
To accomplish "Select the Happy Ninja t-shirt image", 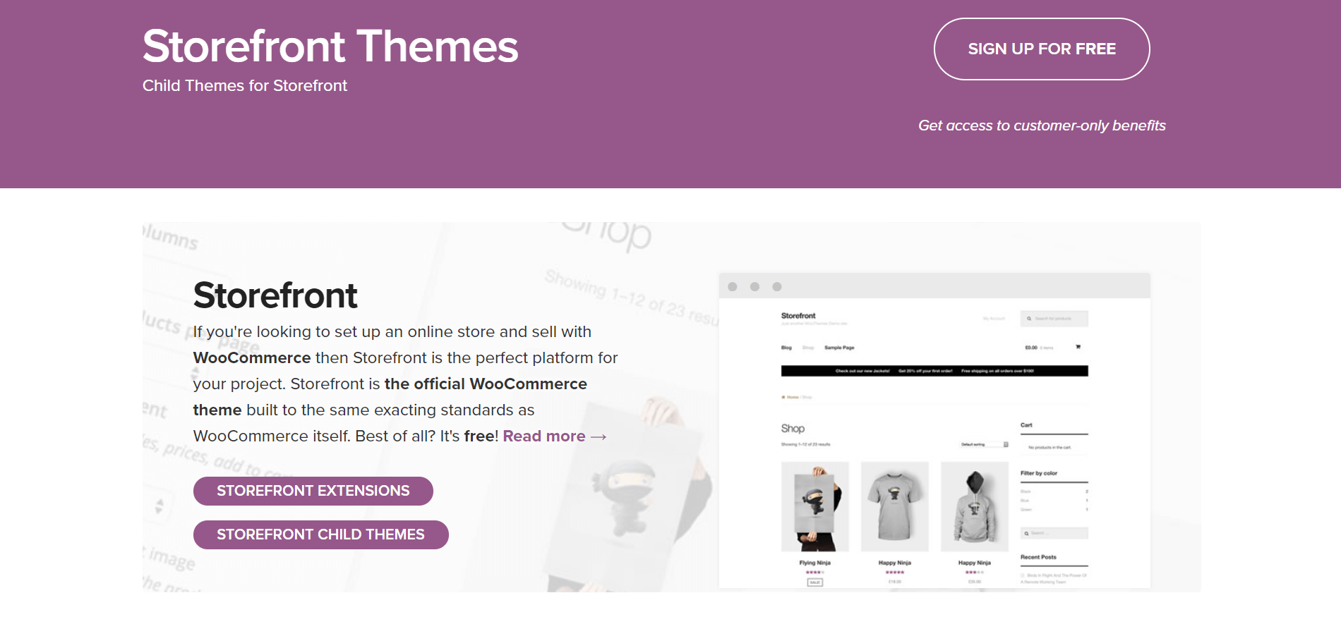I will point(895,506).
